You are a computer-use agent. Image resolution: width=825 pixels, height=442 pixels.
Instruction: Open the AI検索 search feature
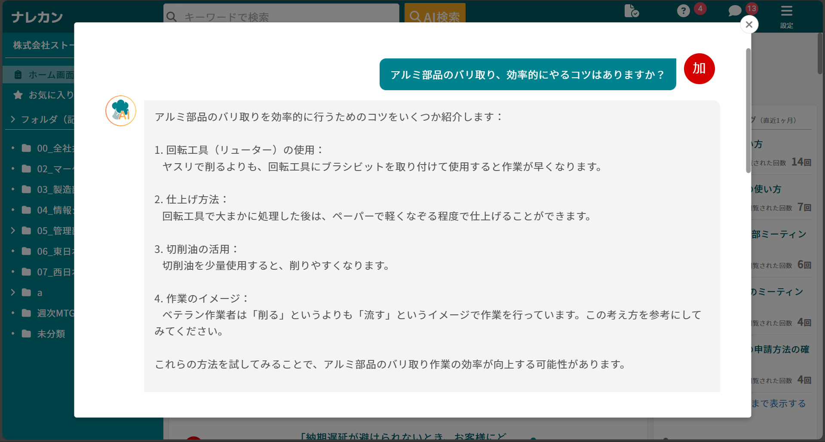click(x=435, y=16)
